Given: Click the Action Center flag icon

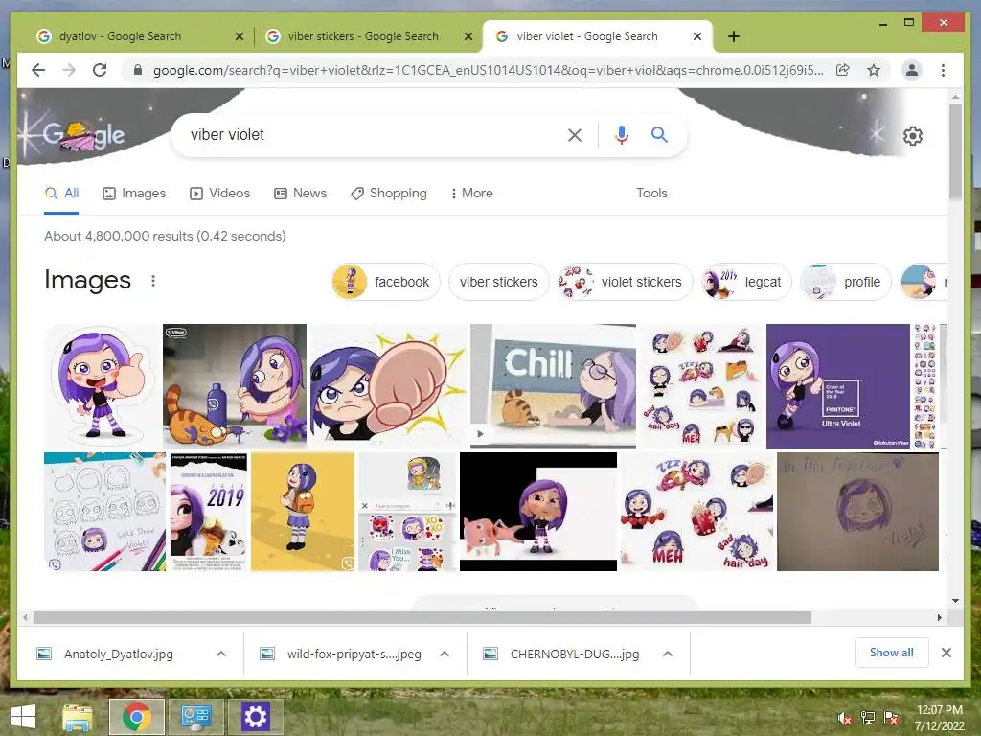Looking at the screenshot, I should point(891,718).
